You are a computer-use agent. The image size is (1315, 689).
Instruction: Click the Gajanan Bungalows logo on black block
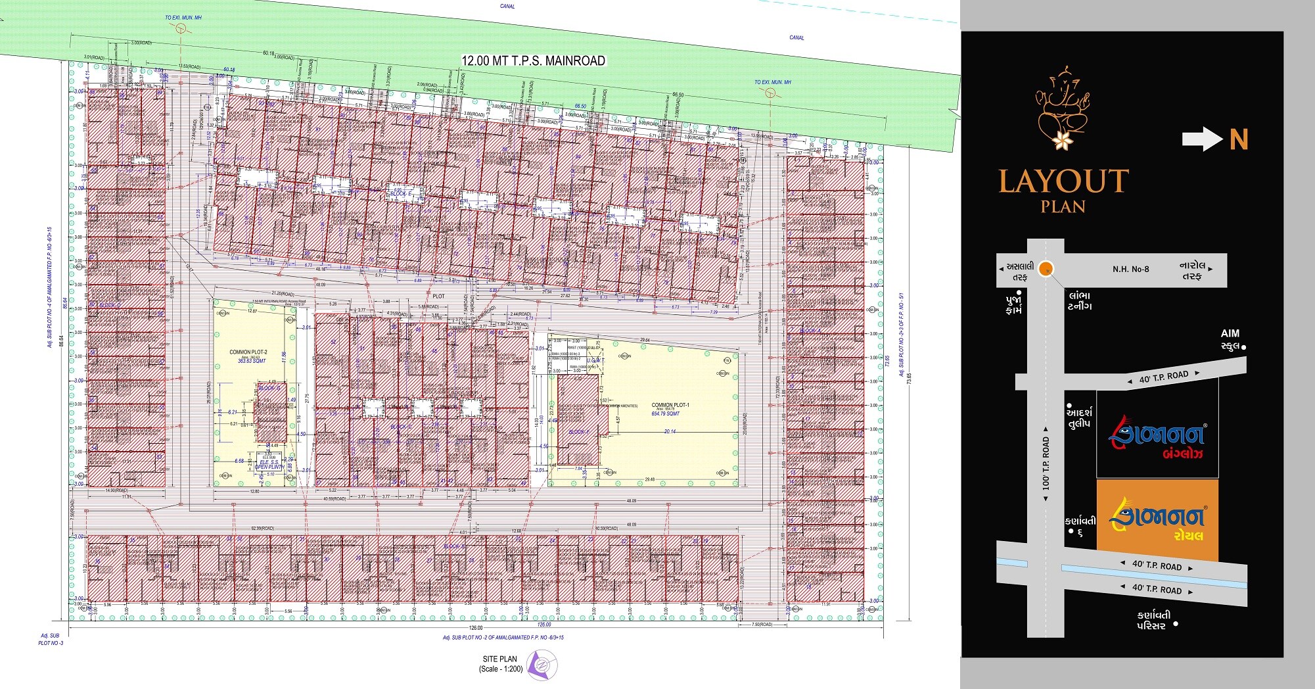pyautogui.click(x=1157, y=437)
